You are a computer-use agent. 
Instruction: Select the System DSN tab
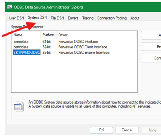click(x=37, y=17)
